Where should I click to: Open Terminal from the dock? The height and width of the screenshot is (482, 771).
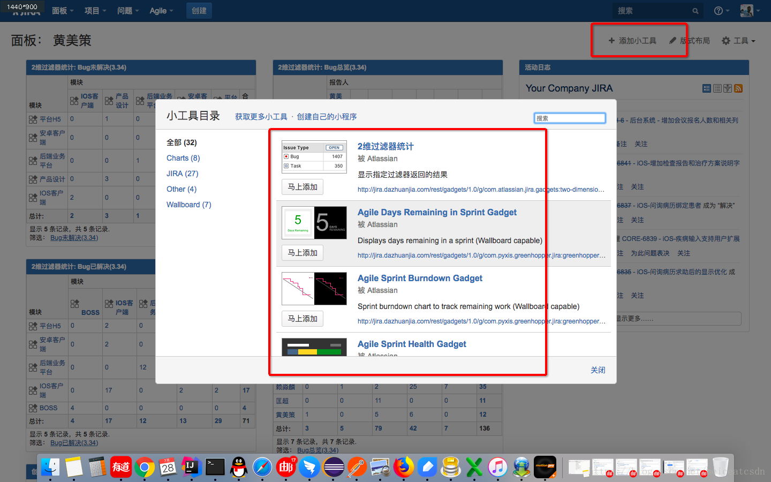click(215, 468)
